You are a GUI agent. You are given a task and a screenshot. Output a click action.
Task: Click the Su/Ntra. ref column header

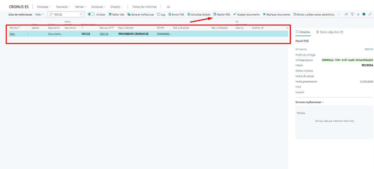coord(258,28)
